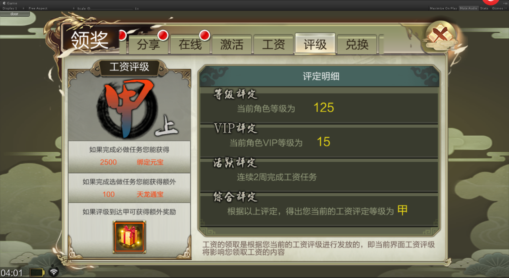The height and width of the screenshot is (278, 509).
Task: Click the door button
Action: [x=15, y=14]
